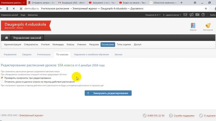Click the home icon in navigation bar
Viewport: 216px width, 121px height.
(x=6, y=38)
